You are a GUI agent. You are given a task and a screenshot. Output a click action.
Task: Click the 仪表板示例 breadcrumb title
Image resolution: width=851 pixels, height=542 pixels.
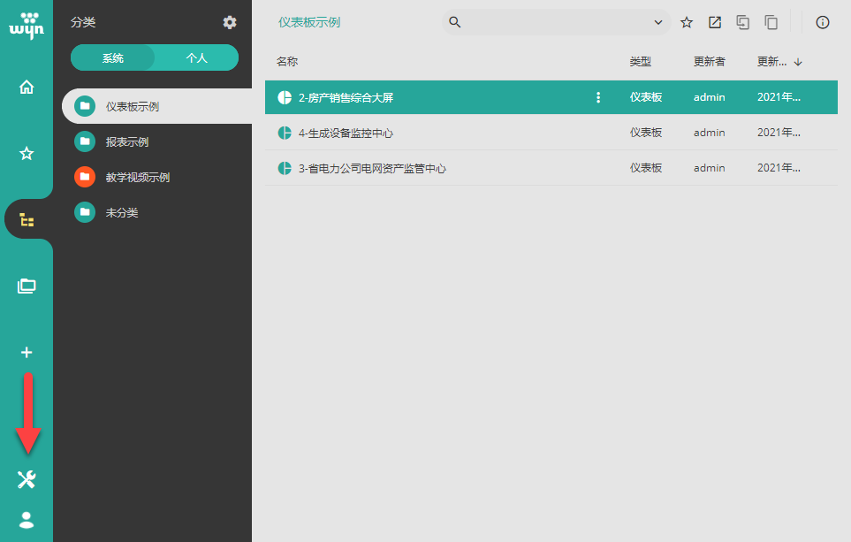(x=309, y=22)
